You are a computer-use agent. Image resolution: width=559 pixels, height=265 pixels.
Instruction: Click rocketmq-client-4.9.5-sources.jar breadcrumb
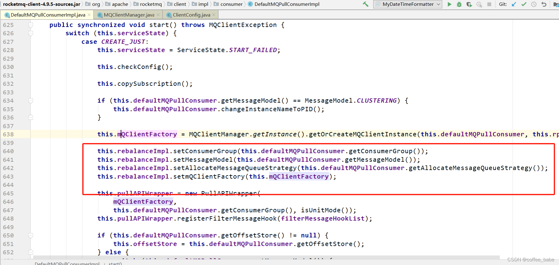click(x=41, y=4)
